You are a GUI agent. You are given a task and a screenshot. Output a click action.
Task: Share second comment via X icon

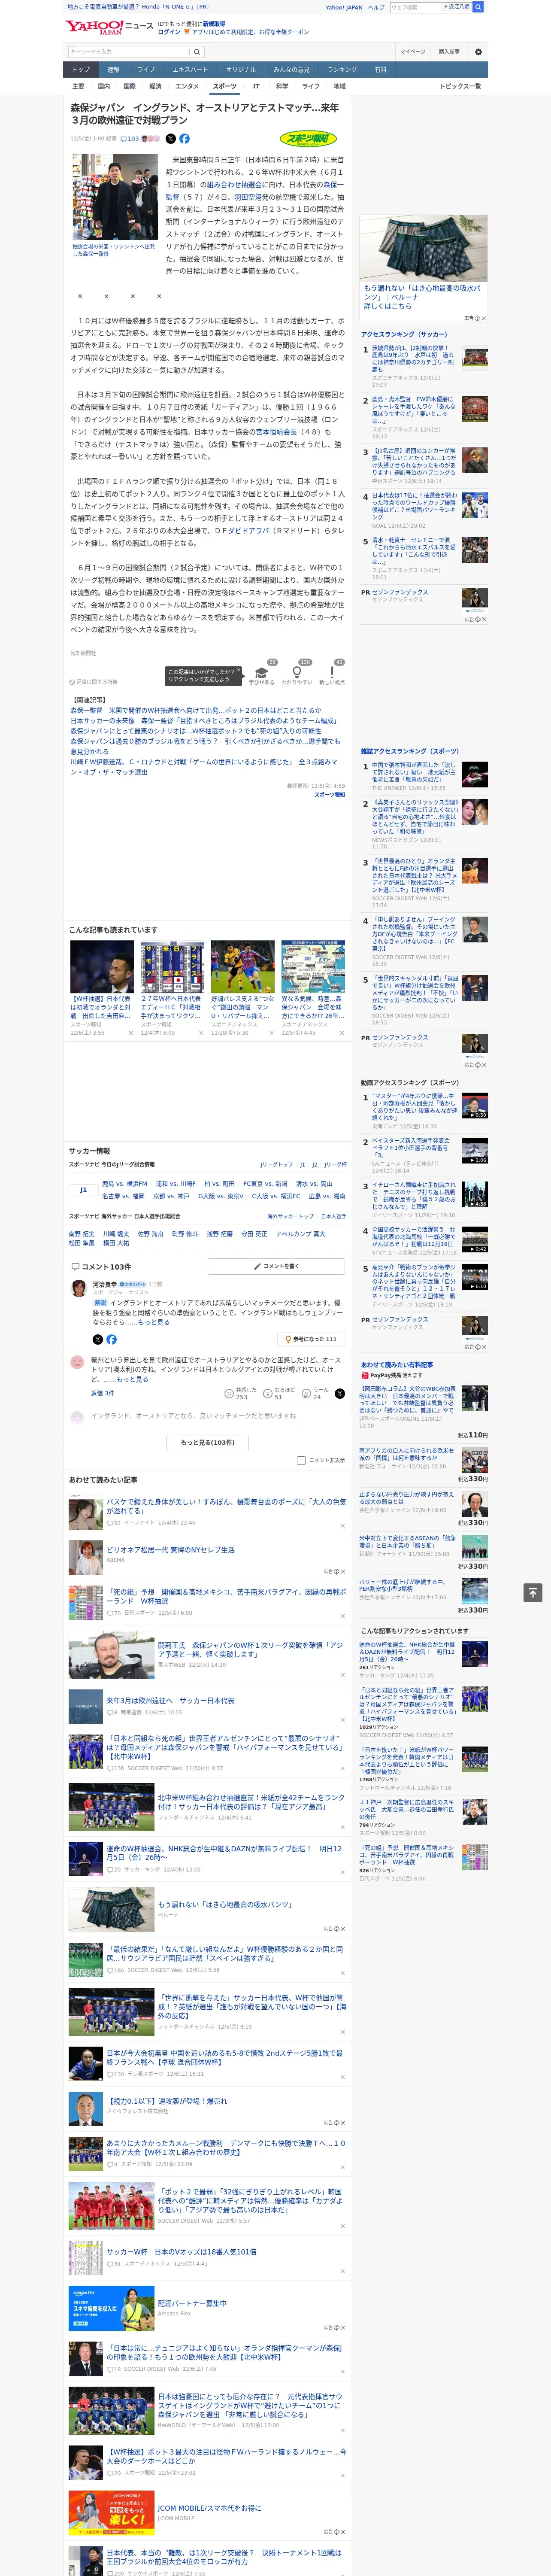(x=339, y=1393)
